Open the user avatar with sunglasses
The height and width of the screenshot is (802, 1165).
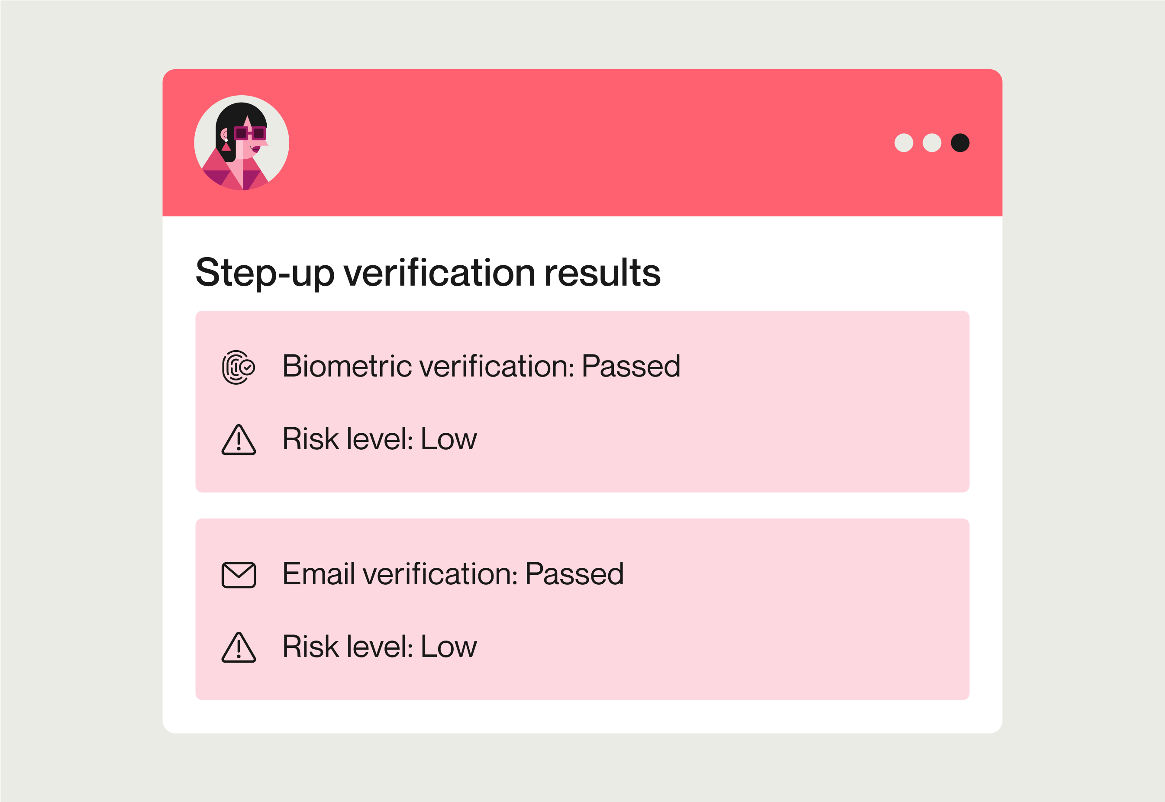coord(242,143)
